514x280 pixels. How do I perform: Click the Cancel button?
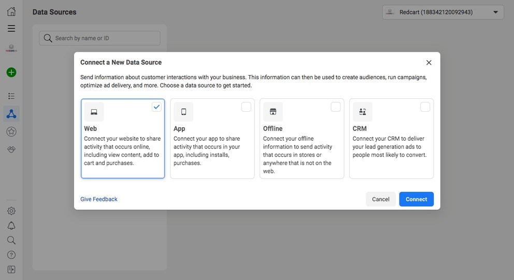(x=380, y=199)
